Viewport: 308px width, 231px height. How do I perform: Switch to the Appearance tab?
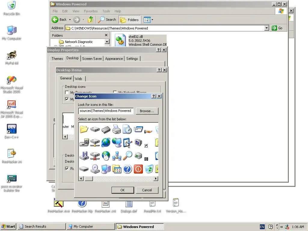tap(114, 59)
